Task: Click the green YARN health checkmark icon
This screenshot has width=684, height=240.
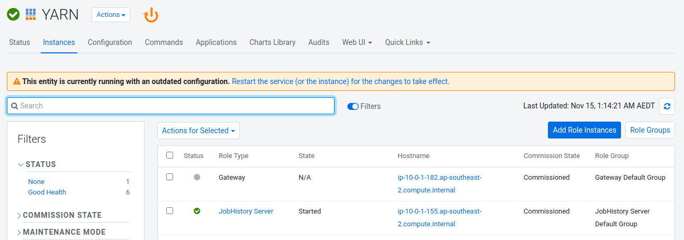Action: [13, 15]
